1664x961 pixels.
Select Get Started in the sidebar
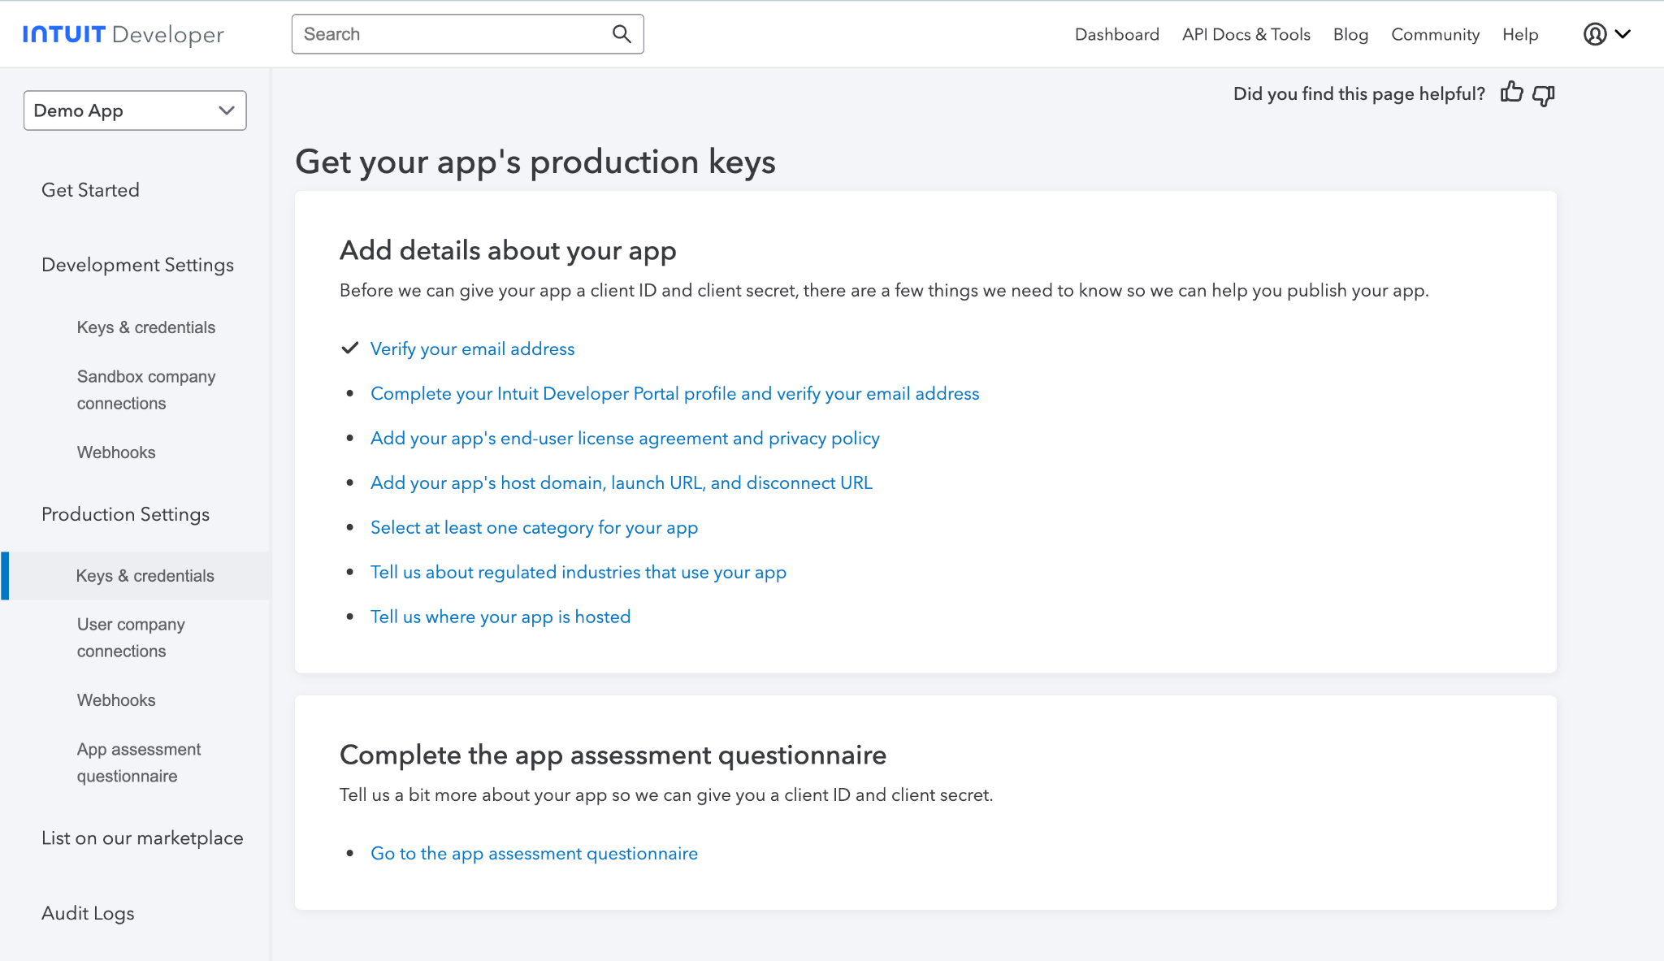tap(90, 190)
